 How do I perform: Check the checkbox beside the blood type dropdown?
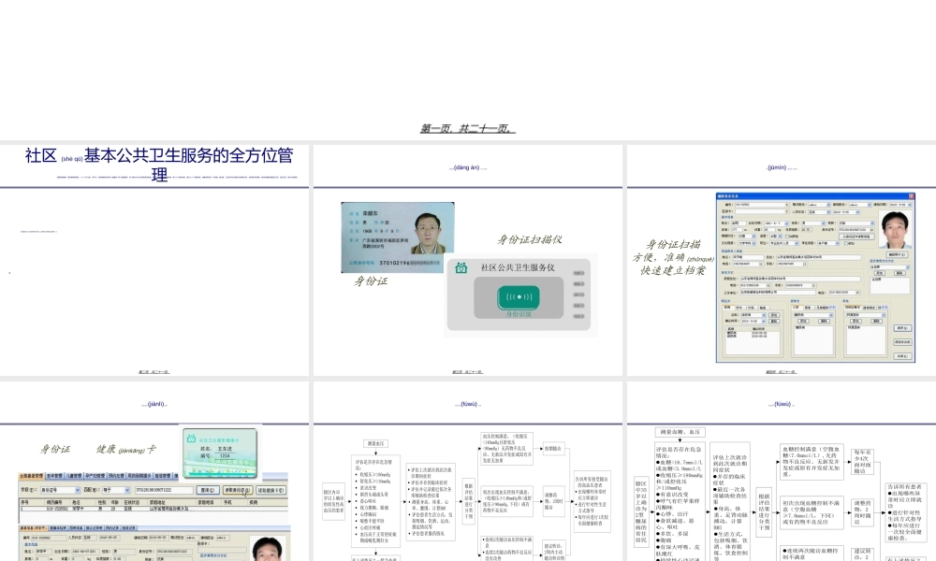(787, 236)
